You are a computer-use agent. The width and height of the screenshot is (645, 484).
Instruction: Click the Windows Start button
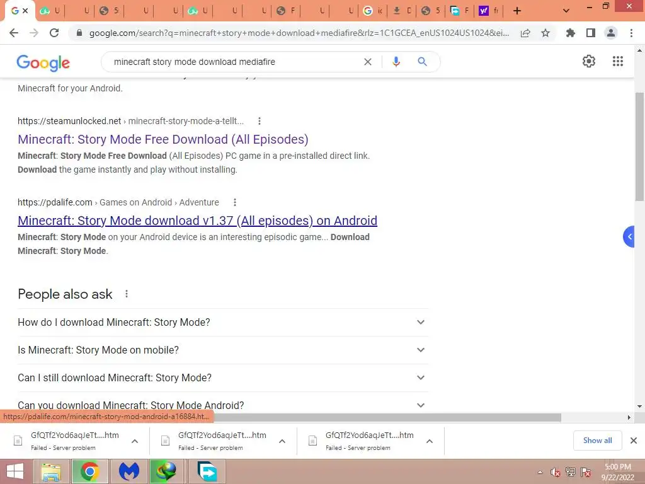coord(15,471)
